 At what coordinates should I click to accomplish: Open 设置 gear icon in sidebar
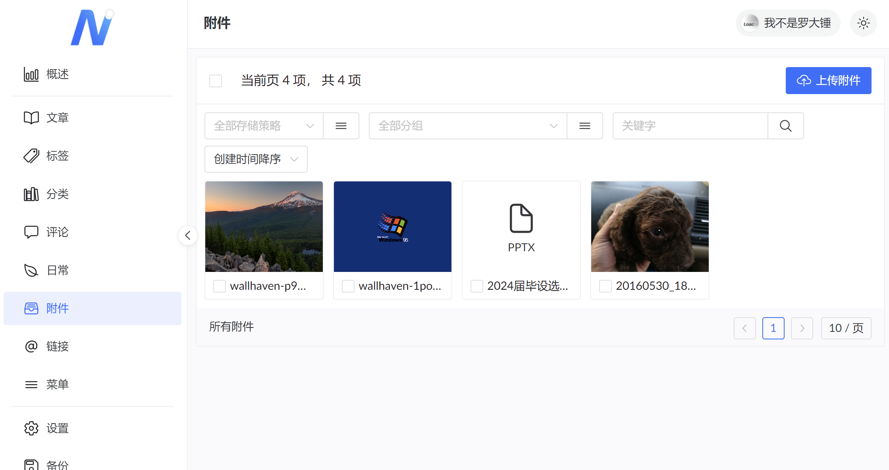pyautogui.click(x=31, y=428)
